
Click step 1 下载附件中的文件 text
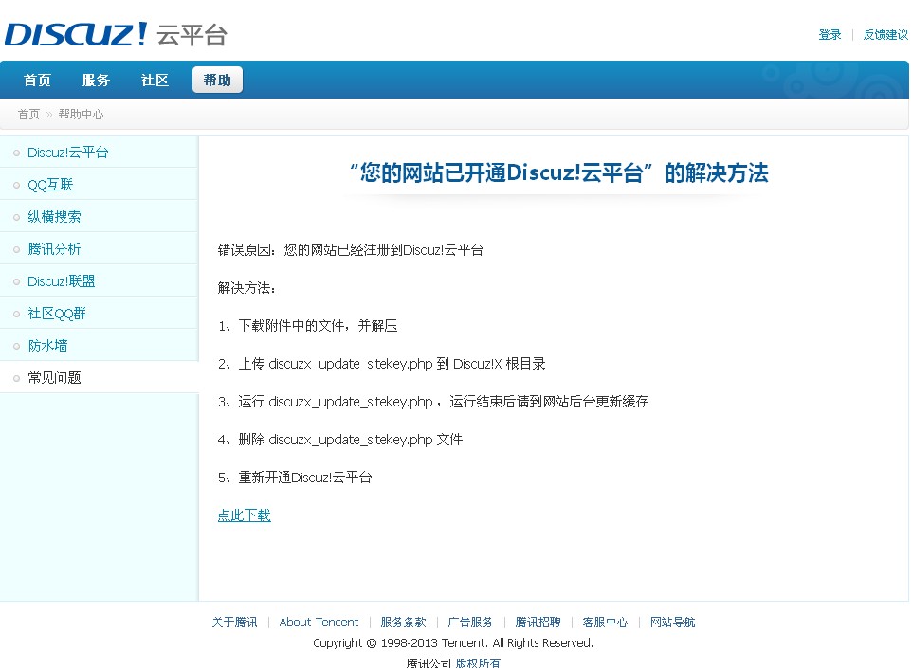[308, 326]
